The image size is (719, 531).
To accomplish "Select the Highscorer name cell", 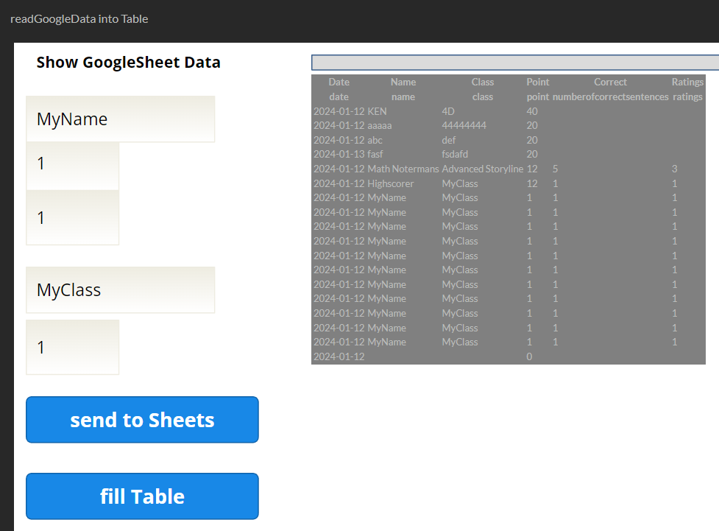I will 390,183.
